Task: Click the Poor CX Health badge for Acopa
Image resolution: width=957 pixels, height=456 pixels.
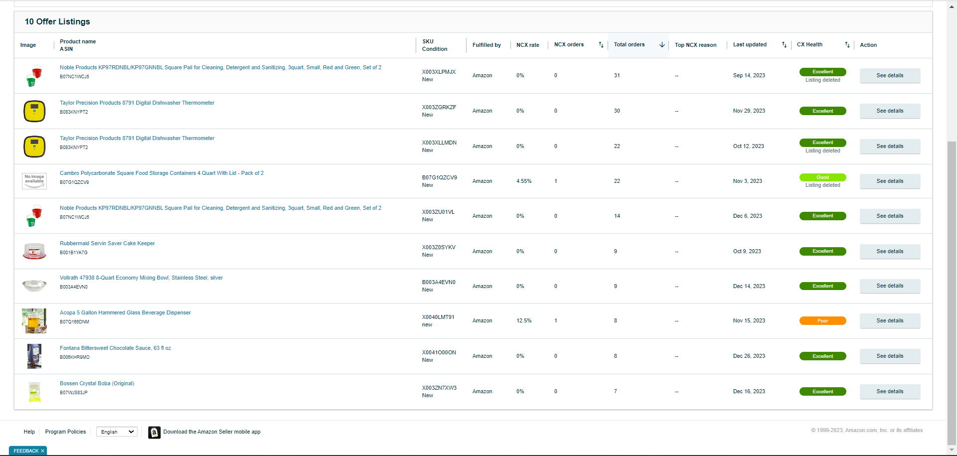Action: tap(822, 321)
